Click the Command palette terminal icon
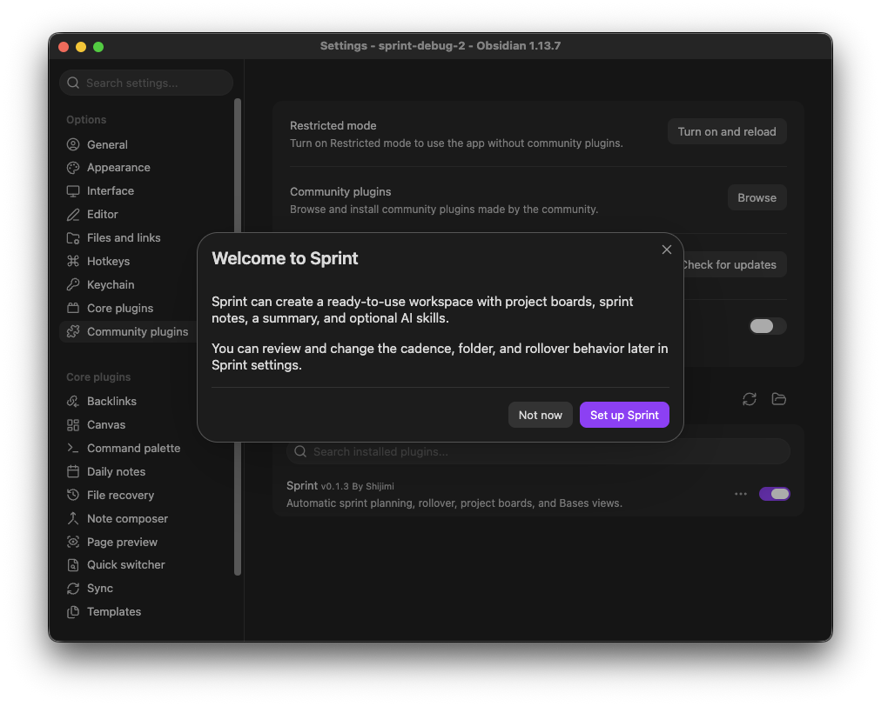 click(73, 448)
